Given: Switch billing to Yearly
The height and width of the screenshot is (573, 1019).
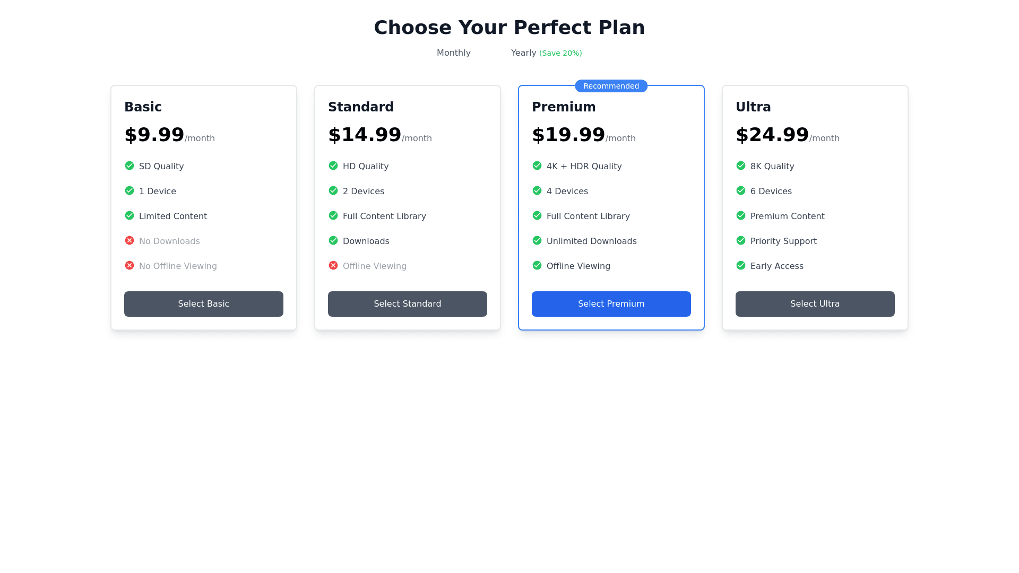Looking at the screenshot, I should point(523,53).
